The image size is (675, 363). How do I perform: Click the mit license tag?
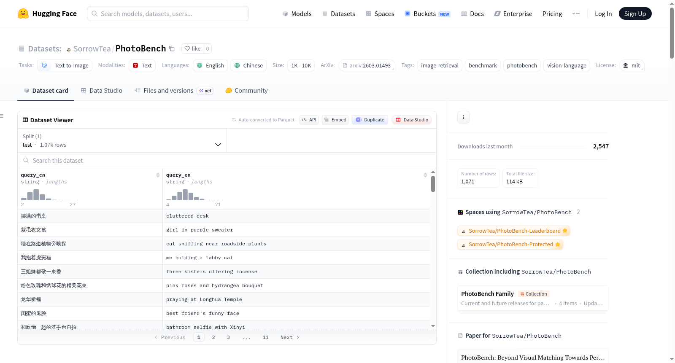632,65
